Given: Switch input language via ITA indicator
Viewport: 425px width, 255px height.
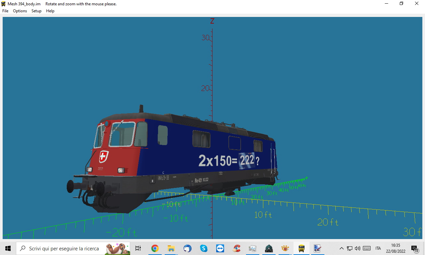Looking at the screenshot, I should 378,248.
